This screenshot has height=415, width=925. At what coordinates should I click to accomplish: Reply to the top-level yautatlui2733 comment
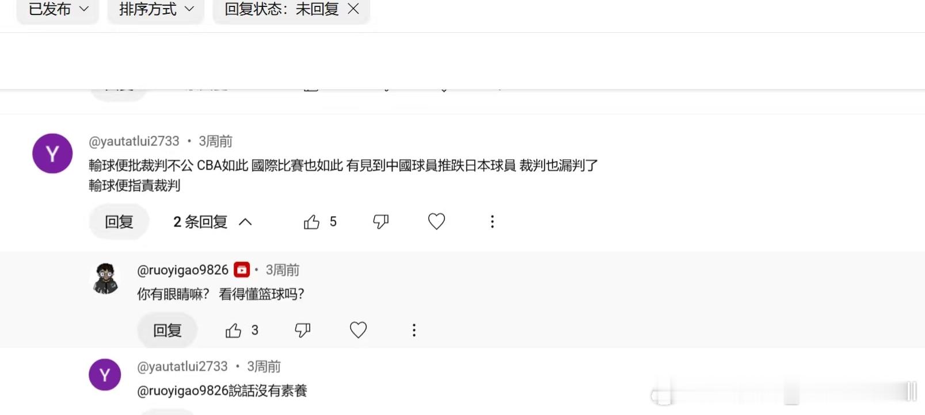coord(119,222)
